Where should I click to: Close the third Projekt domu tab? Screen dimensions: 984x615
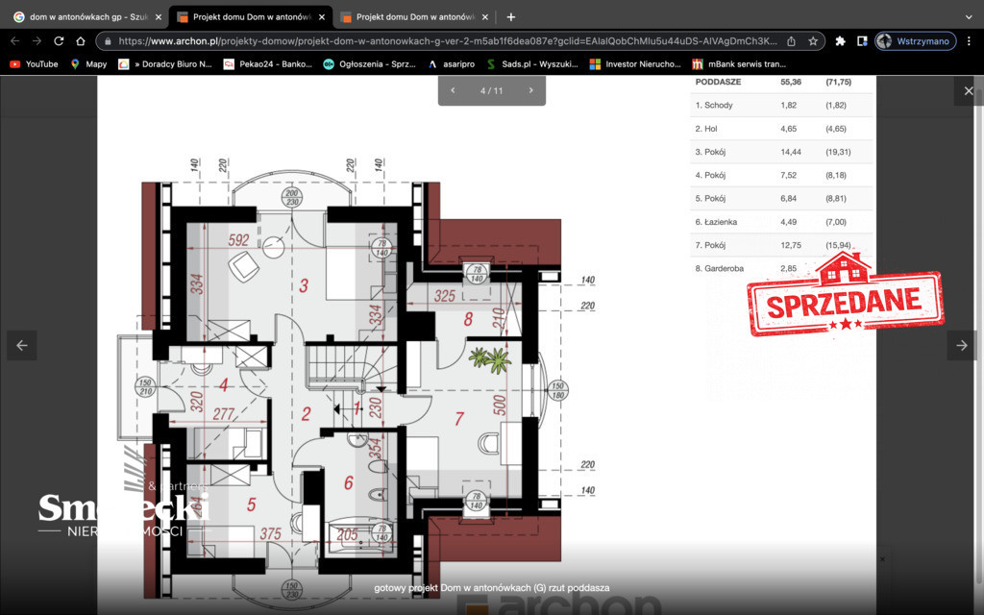coord(485,17)
